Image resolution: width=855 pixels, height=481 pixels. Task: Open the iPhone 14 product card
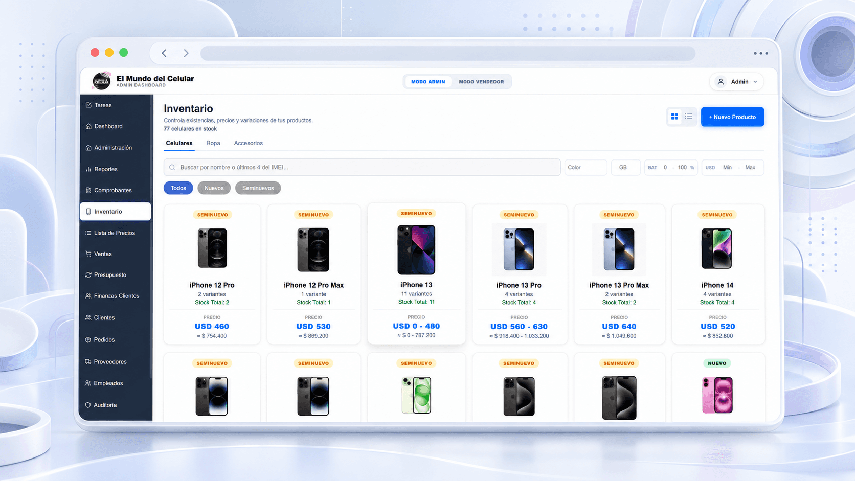pos(717,274)
